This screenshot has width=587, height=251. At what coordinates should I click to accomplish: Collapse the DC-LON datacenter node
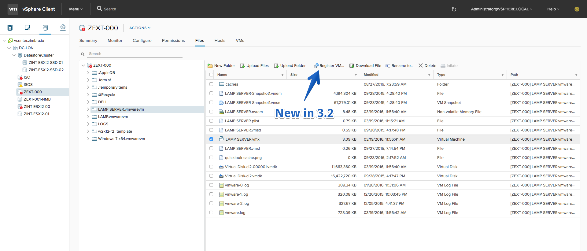9,48
